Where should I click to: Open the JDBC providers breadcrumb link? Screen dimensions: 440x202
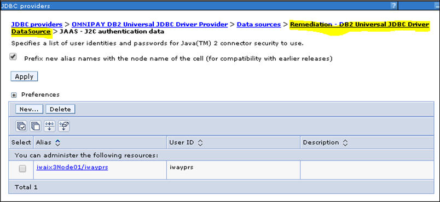(x=37, y=25)
